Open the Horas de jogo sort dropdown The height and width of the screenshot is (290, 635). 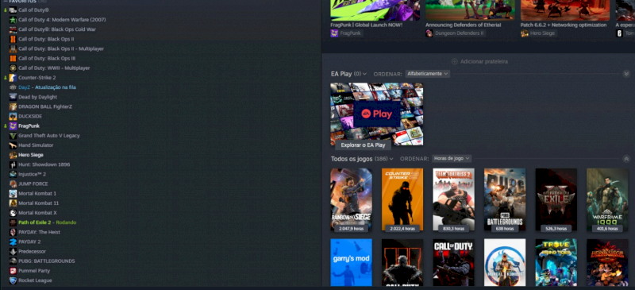pyautogui.click(x=452, y=159)
